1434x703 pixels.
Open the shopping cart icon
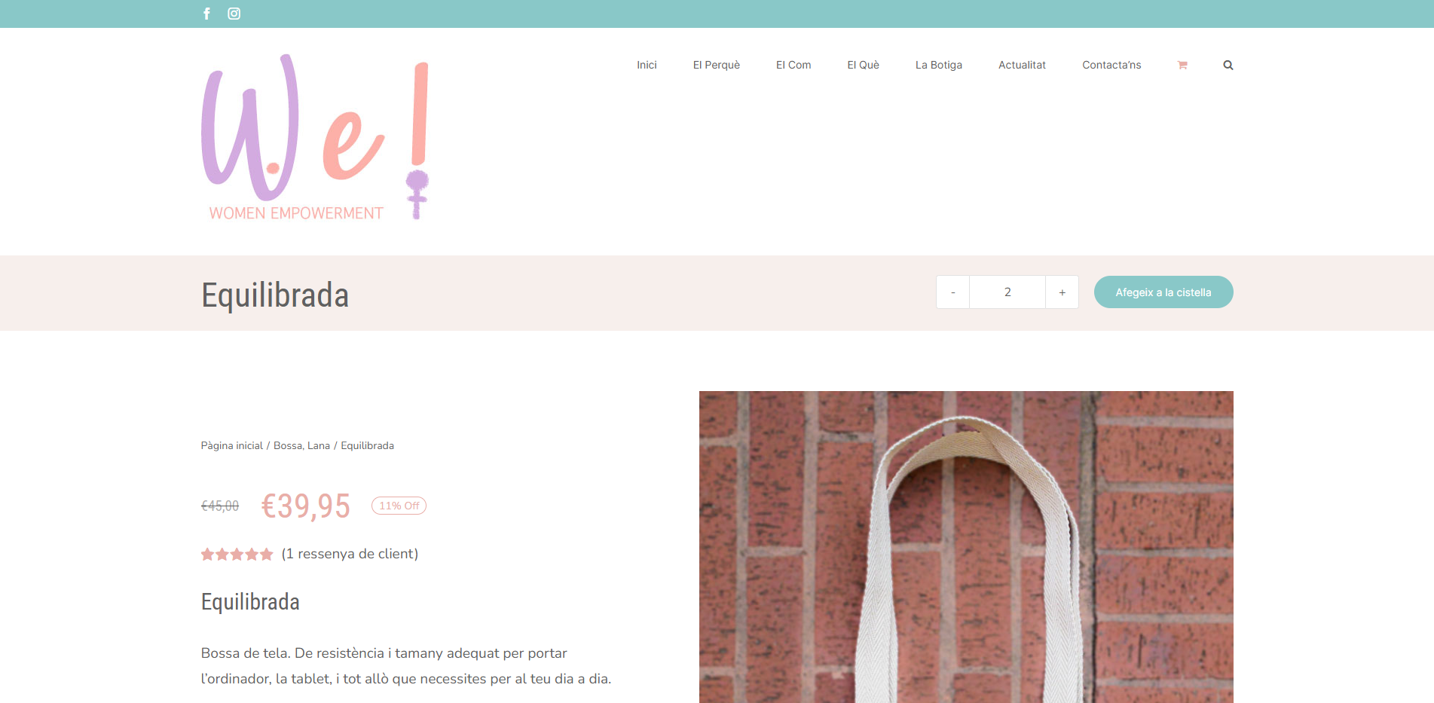pos(1182,66)
